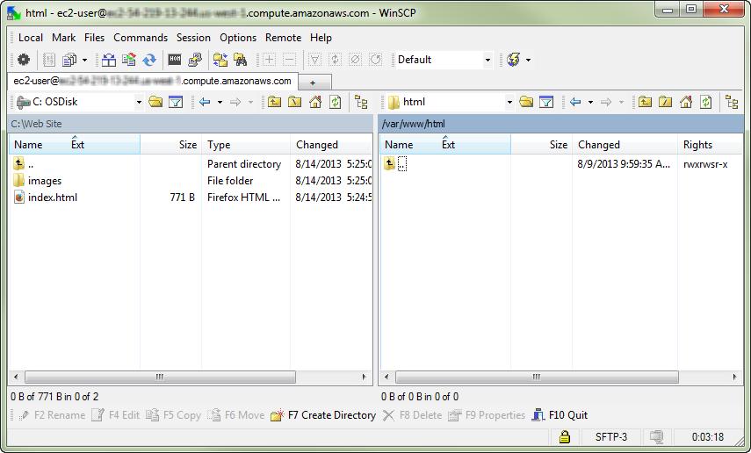Select the index.html file
This screenshot has height=453, width=751.
pos(52,198)
